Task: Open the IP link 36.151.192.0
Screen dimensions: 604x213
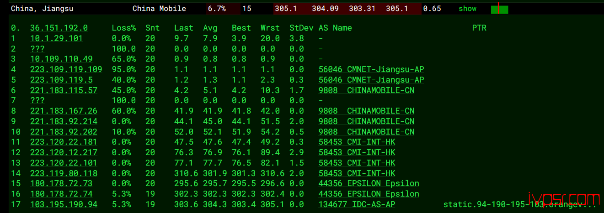Action: click(59, 28)
